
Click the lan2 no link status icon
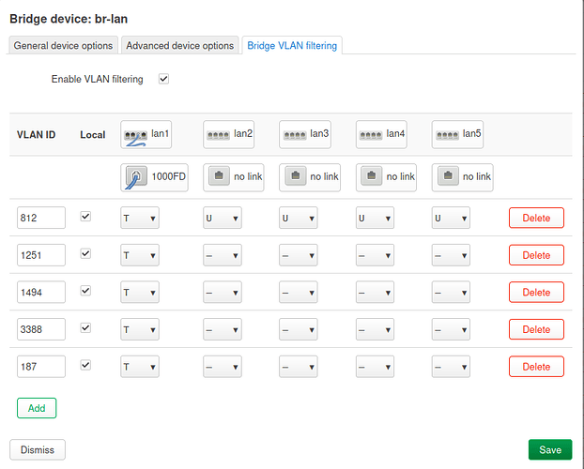click(219, 176)
